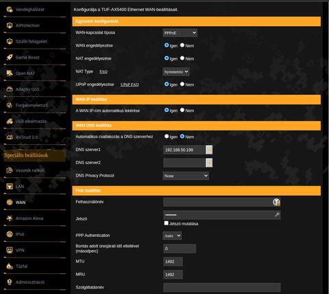Open the NAT Type Symmetric dropdown

coord(176,71)
